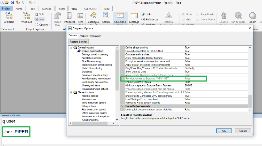Screen dimensions: 262x146
Task: Toggle the Conn. Points checkbox
Action: pyautogui.click(x=198, y=19)
